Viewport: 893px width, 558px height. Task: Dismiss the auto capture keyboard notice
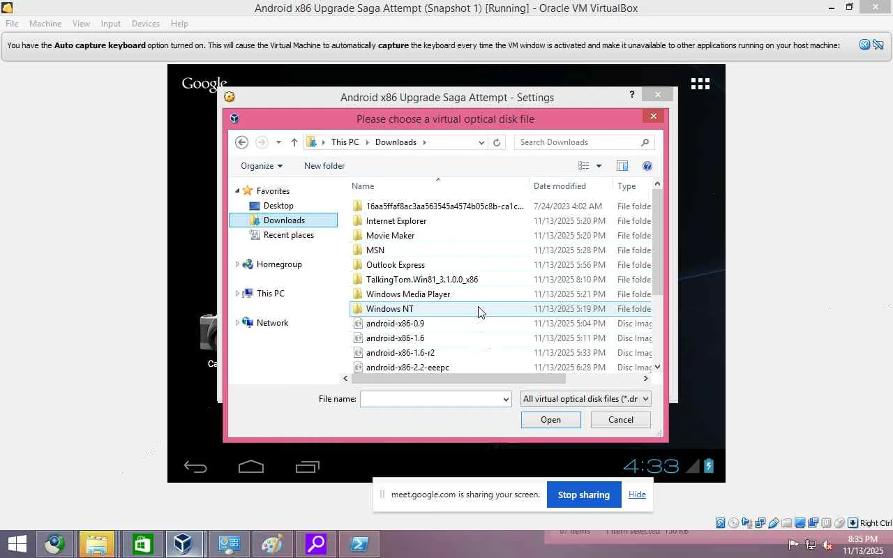coord(864,45)
